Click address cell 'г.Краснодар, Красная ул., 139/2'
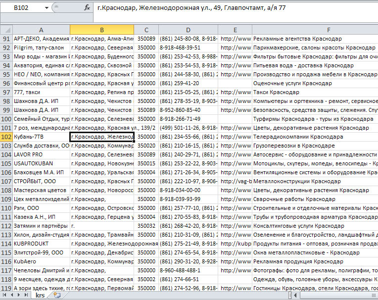The height and width of the screenshot is (300, 378). [x=113, y=128]
